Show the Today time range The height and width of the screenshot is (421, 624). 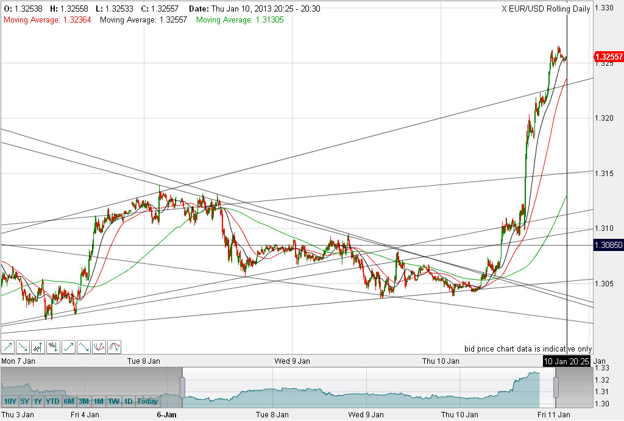[147, 401]
